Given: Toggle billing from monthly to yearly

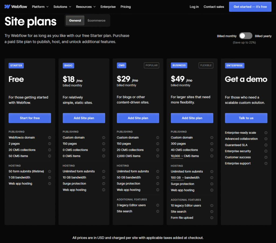Looking at the screenshot, I should tap(246, 36).
